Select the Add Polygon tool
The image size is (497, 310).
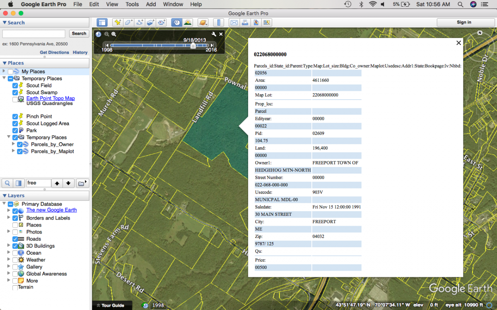[129, 23]
